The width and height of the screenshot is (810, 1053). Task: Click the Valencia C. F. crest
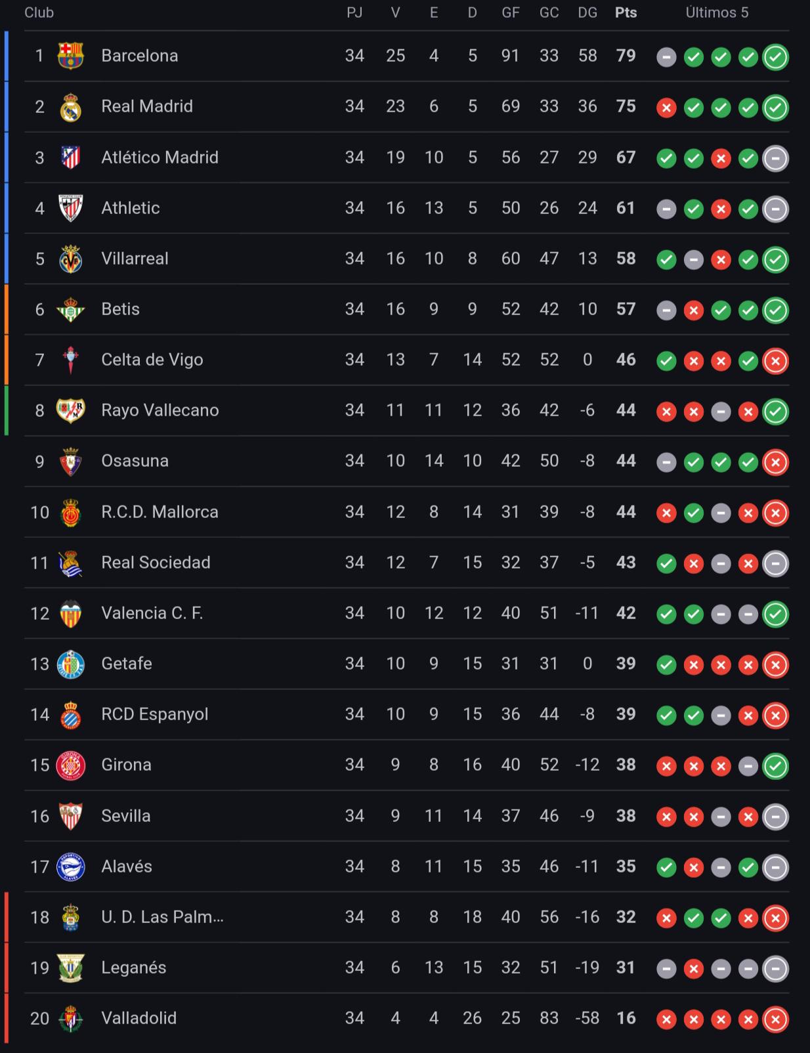70,613
